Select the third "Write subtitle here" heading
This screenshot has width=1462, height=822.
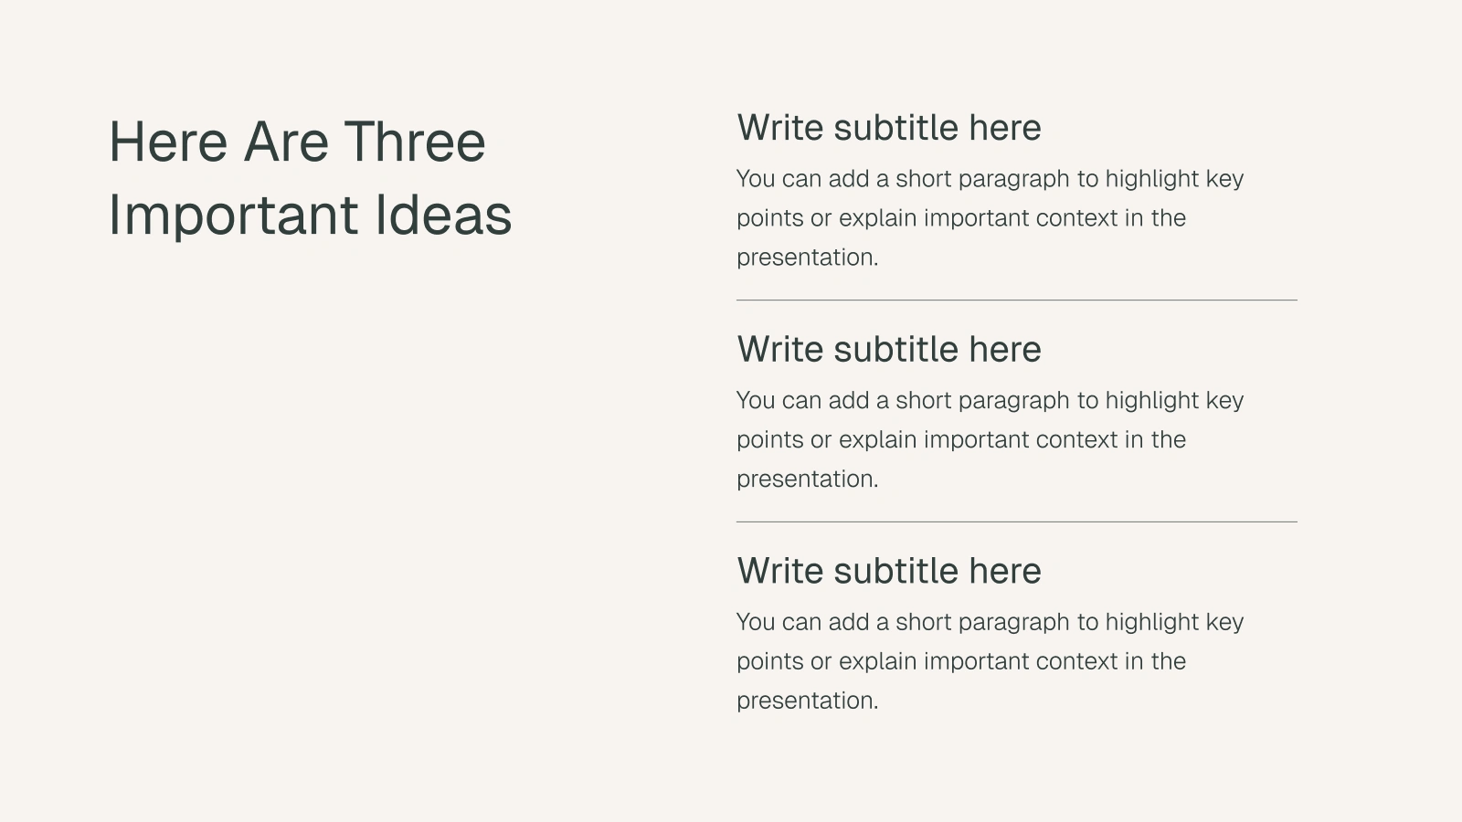[x=888, y=572]
